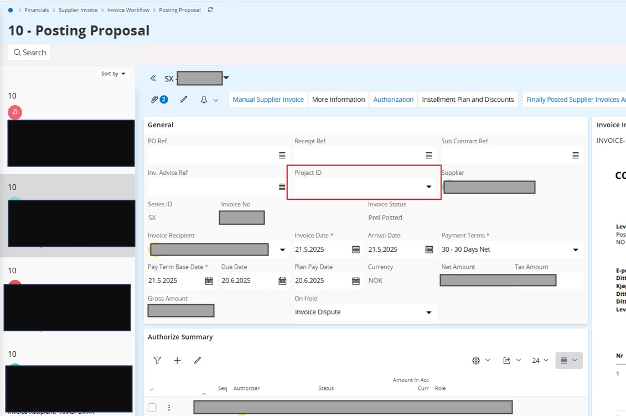Click the edit pencil in the record toolbar

coord(184,100)
